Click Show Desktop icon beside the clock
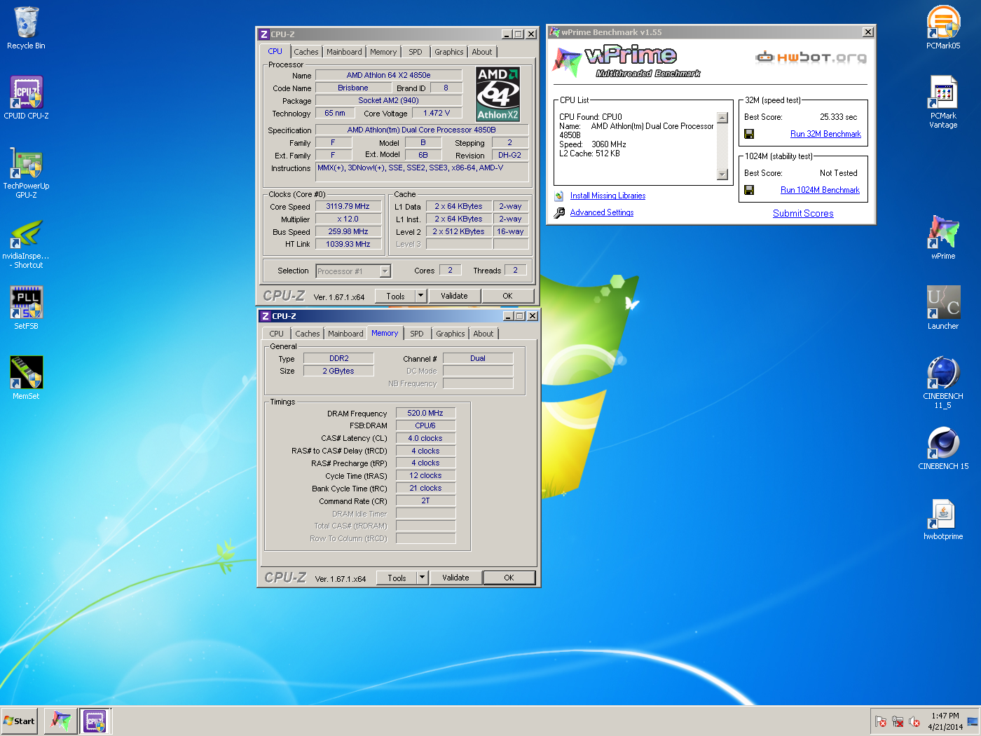Screen dimensions: 981x736 pyautogui.click(x=973, y=721)
